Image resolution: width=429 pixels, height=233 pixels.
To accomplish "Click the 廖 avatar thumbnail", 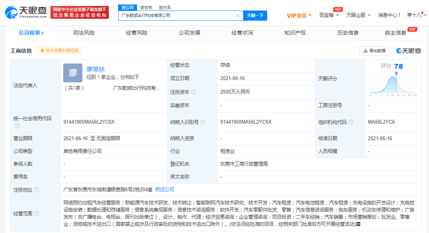I will point(73,73).
